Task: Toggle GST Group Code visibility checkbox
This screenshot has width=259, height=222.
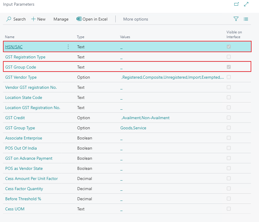Action: tap(229, 67)
